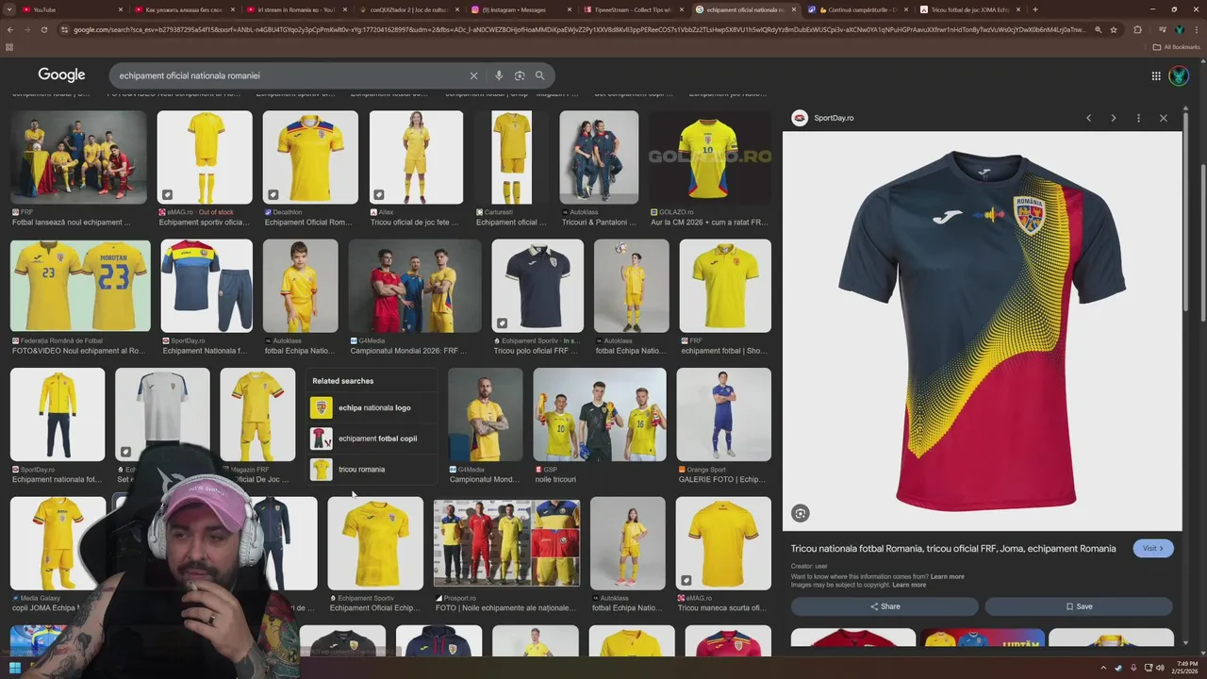
Task: Click the preview panel scrollbar down arrow
Action: [x=1186, y=643]
